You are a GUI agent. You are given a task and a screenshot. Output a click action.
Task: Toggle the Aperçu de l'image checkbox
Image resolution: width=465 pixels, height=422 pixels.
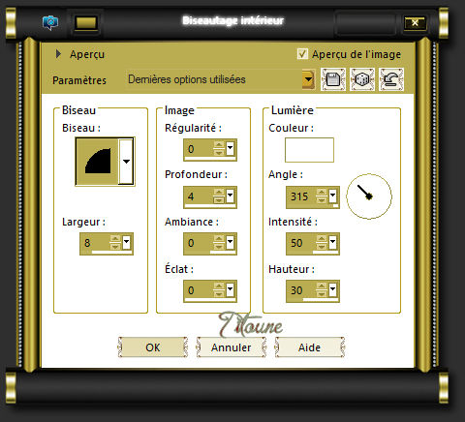pyautogui.click(x=302, y=54)
